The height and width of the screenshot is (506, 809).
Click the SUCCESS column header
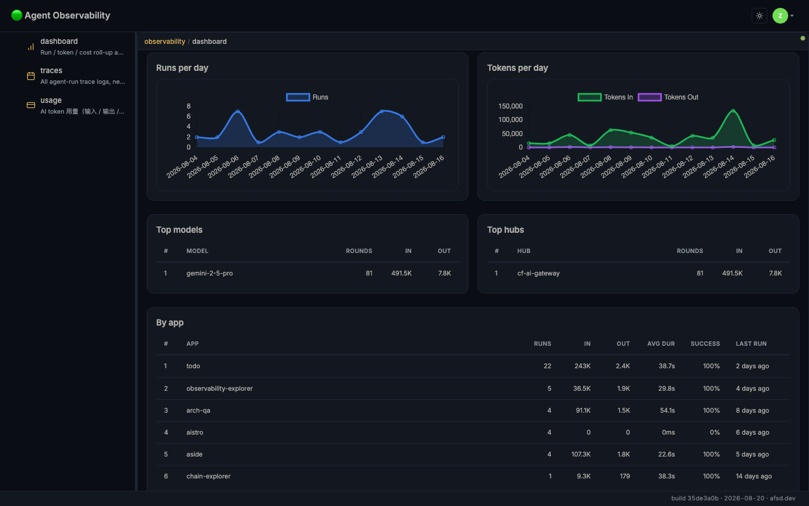coord(705,344)
